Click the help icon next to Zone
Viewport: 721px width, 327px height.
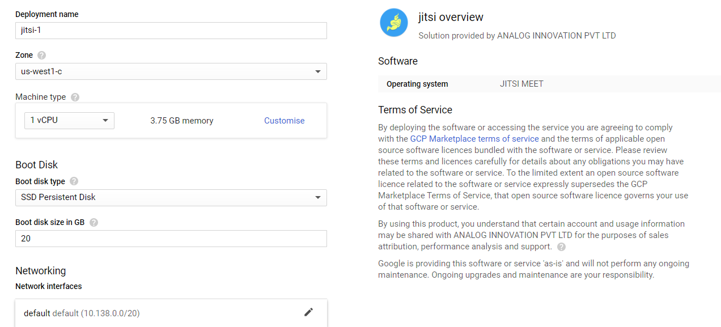point(41,56)
